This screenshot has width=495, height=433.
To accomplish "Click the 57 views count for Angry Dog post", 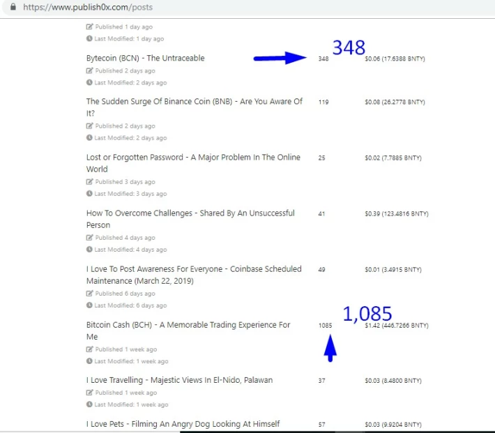I will click(321, 425).
